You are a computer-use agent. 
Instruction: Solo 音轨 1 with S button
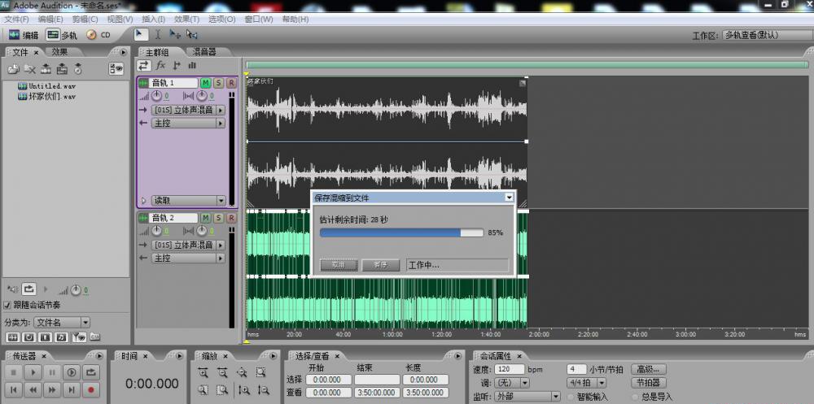218,83
